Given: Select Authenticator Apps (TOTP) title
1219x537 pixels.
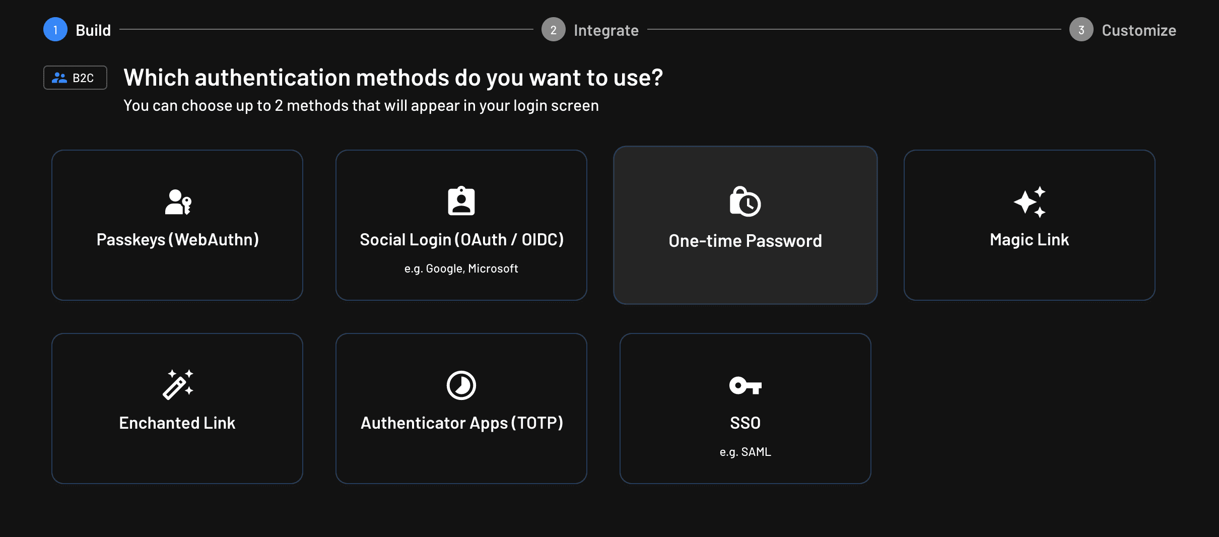Looking at the screenshot, I should click(461, 423).
